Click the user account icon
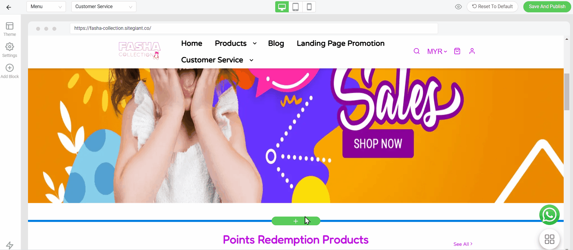The image size is (573, 250). 472,51
